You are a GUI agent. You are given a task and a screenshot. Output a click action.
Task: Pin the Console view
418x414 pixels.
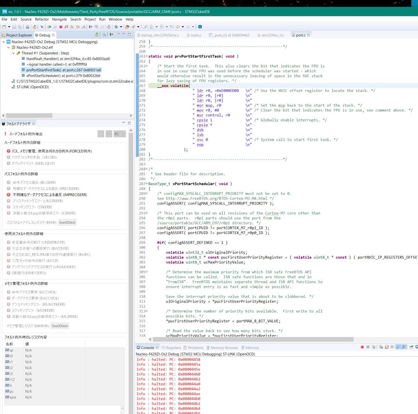click(411, 347)
